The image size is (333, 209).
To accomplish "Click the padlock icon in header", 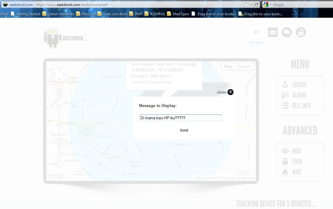I will pyautogui.click(x=301, y=32).
